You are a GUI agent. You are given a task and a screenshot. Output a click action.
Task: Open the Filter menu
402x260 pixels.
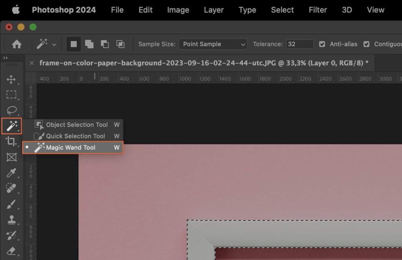(x=318, y=10)
